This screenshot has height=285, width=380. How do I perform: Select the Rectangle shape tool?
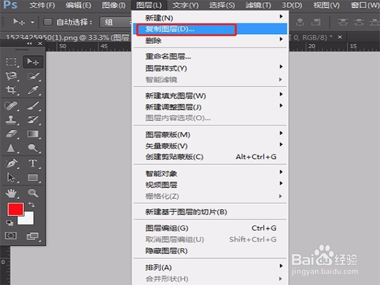click(x=33, y=177)
